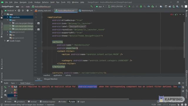Fold the application tag in gutter
Image resolution: width=188 pixels, height=106 pixels.
point(42,17)
